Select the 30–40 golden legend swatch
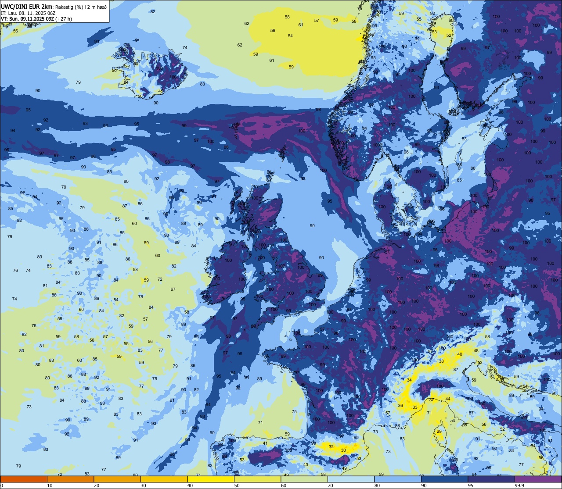 (164, 479)
